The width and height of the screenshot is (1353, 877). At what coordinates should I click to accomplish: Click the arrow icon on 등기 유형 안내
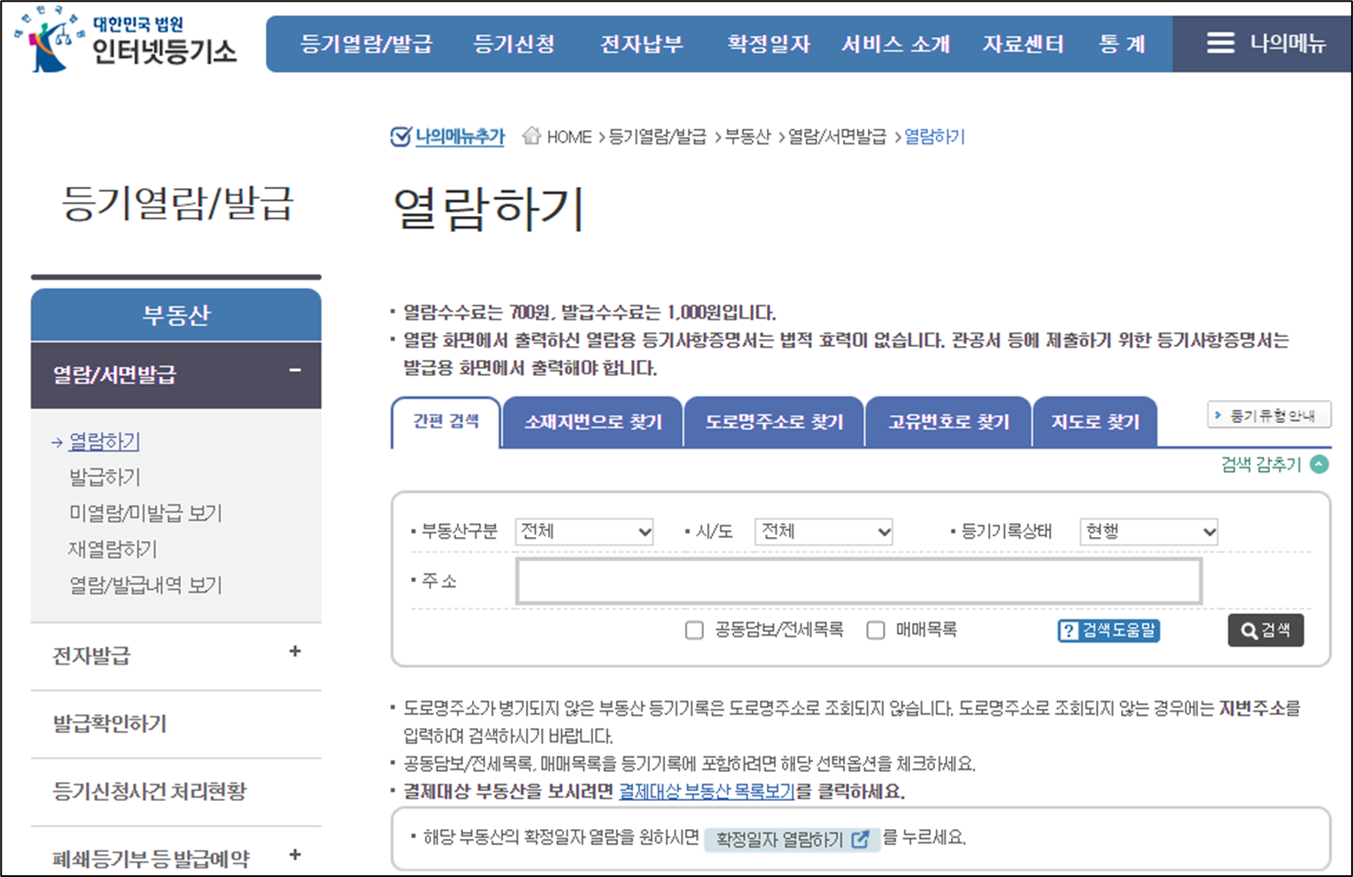pos(1218,414)
